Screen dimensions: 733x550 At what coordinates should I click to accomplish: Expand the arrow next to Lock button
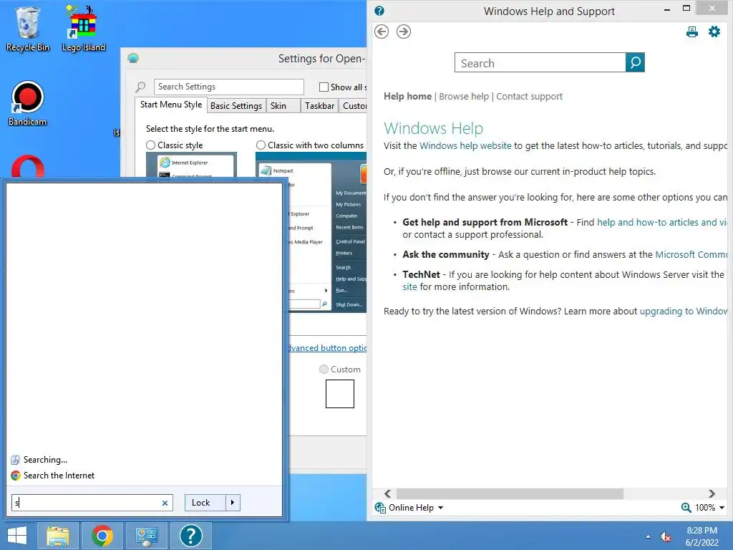point(233,503)
